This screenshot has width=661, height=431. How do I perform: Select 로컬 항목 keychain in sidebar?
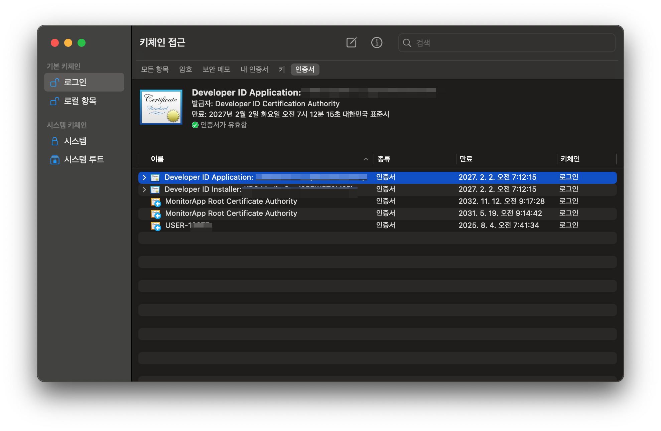pyautogui.click(x=80, y=101)
